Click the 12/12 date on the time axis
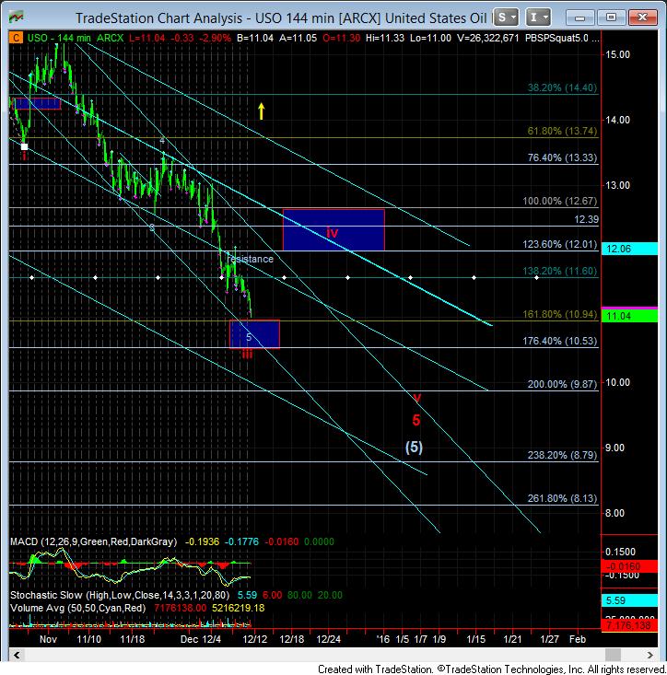This screenshot has width=667, height=675. pyautogui.click(x=255, y=639)
